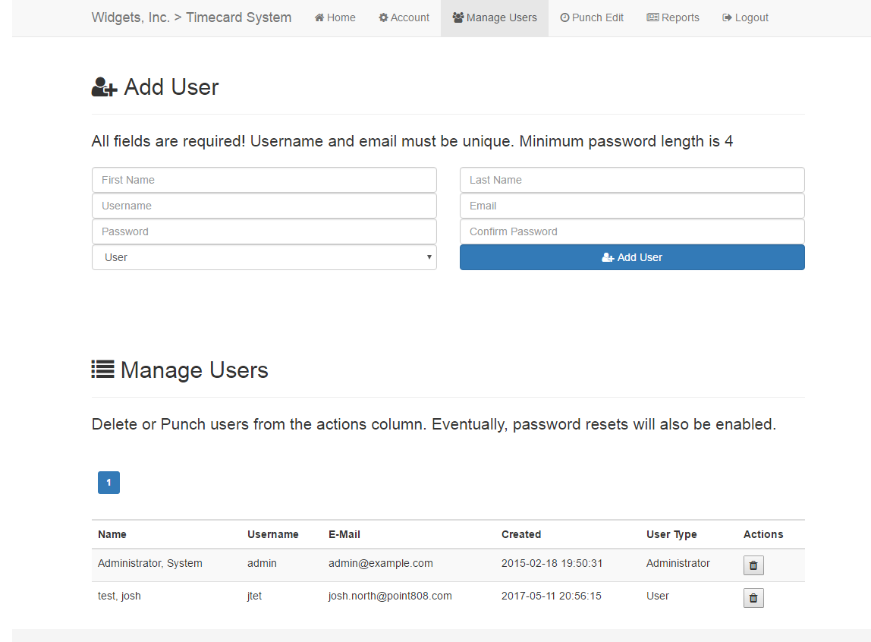
Task: Click the Name column header
Action: tap(112, 534)
